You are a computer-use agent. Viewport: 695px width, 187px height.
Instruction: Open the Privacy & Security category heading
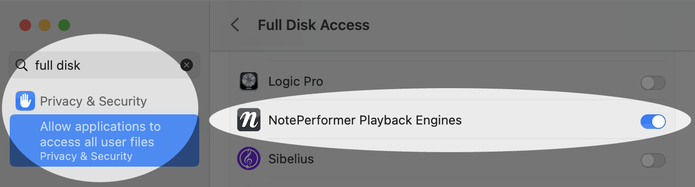pos(93,101)
